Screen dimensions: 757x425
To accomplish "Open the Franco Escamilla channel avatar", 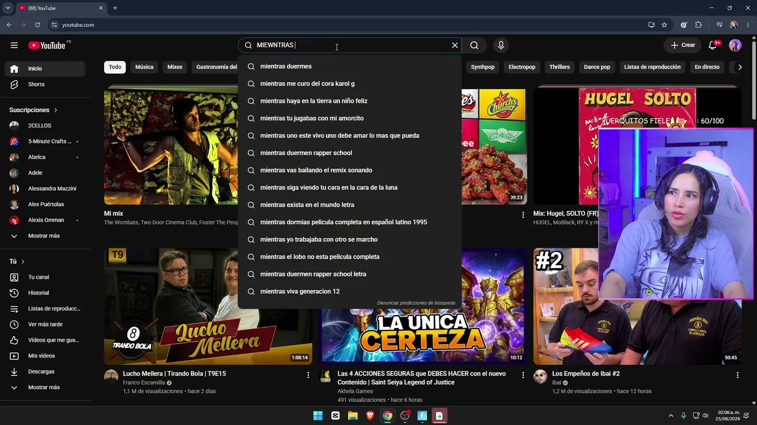I will (111, 377).
